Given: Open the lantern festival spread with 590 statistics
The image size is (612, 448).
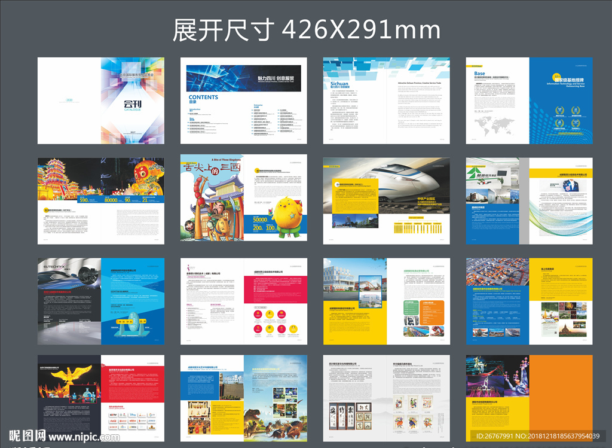Looking at the screenshot, I should [x=100, y=201].
